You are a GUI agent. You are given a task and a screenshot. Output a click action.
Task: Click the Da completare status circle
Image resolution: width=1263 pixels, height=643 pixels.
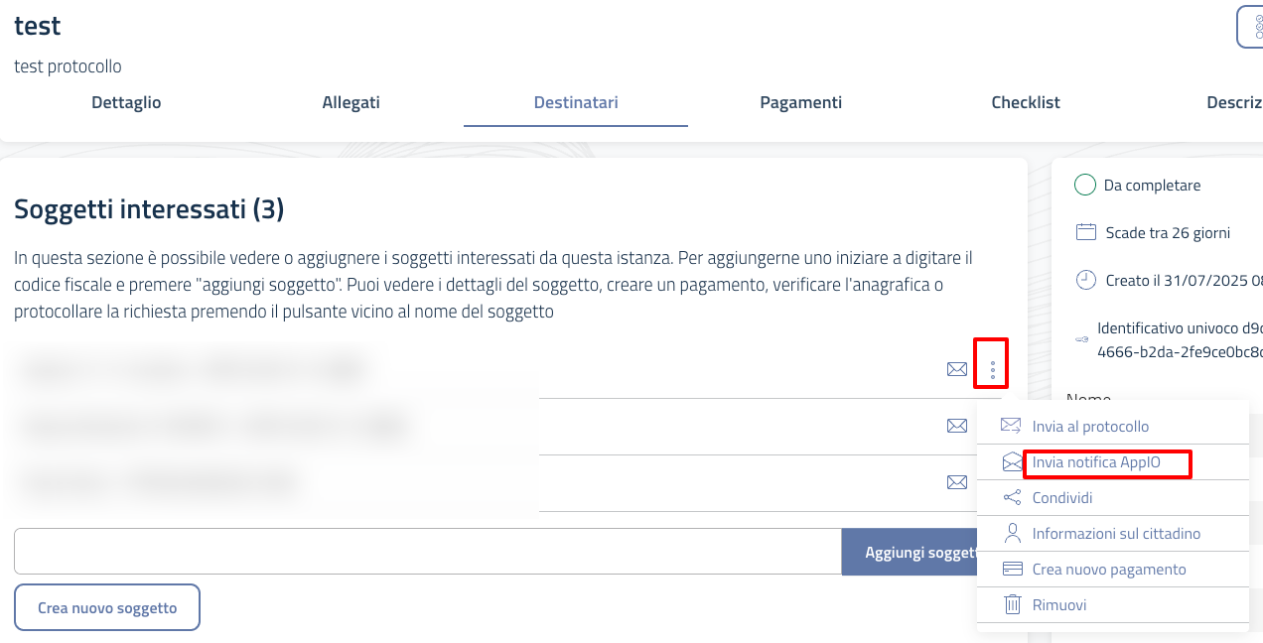pyautogui.click(x=1086, y=185)
